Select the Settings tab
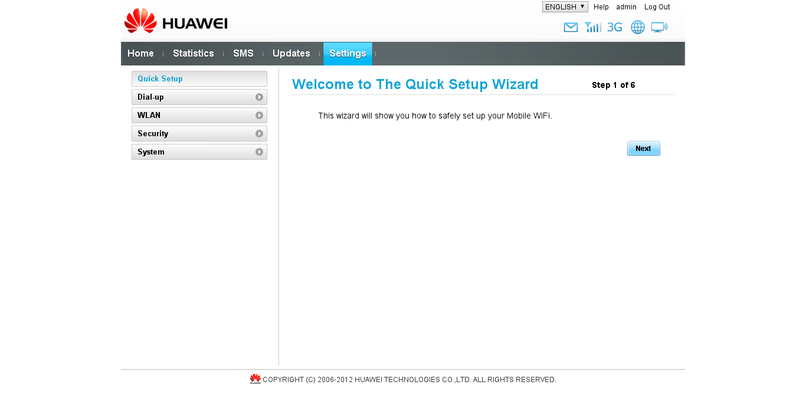 [348, 54]
